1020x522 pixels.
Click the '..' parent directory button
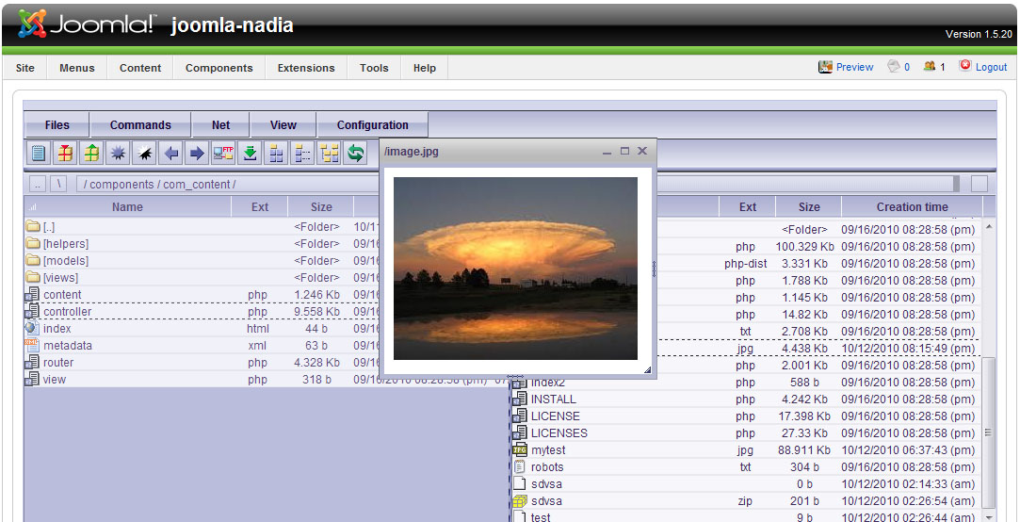point(37,184)
